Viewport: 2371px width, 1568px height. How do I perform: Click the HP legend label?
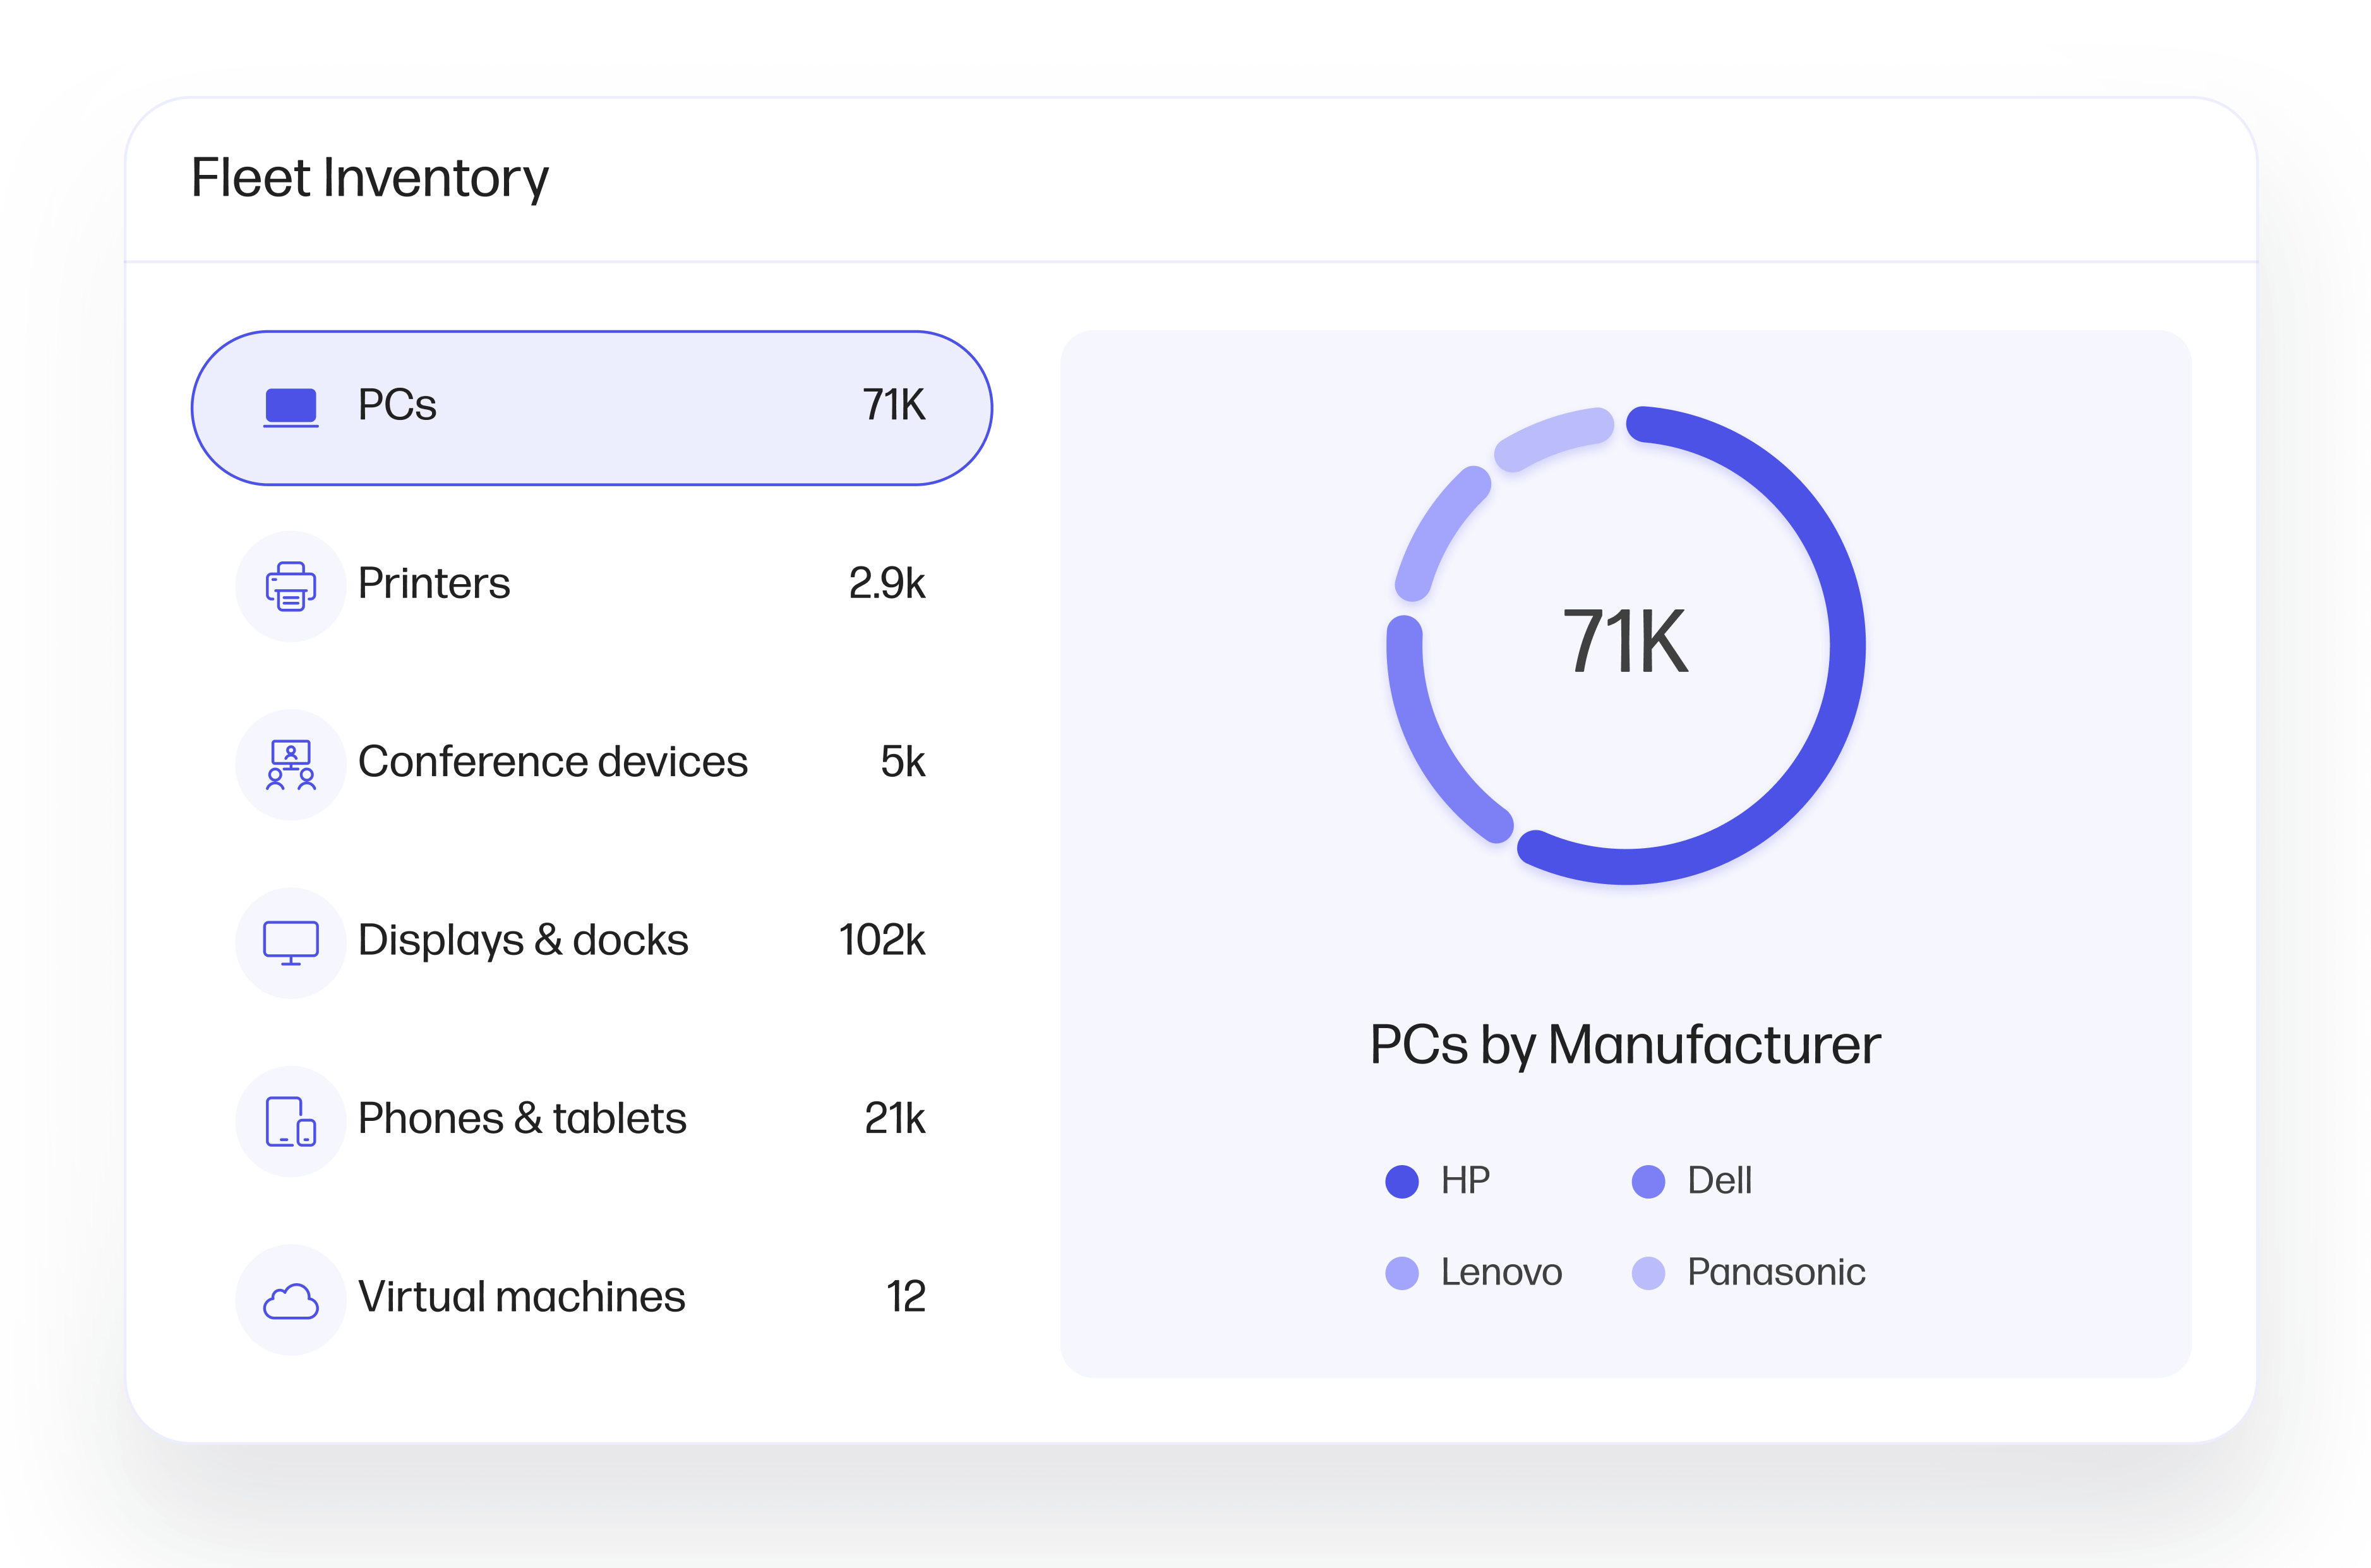coord(1465,1181)
